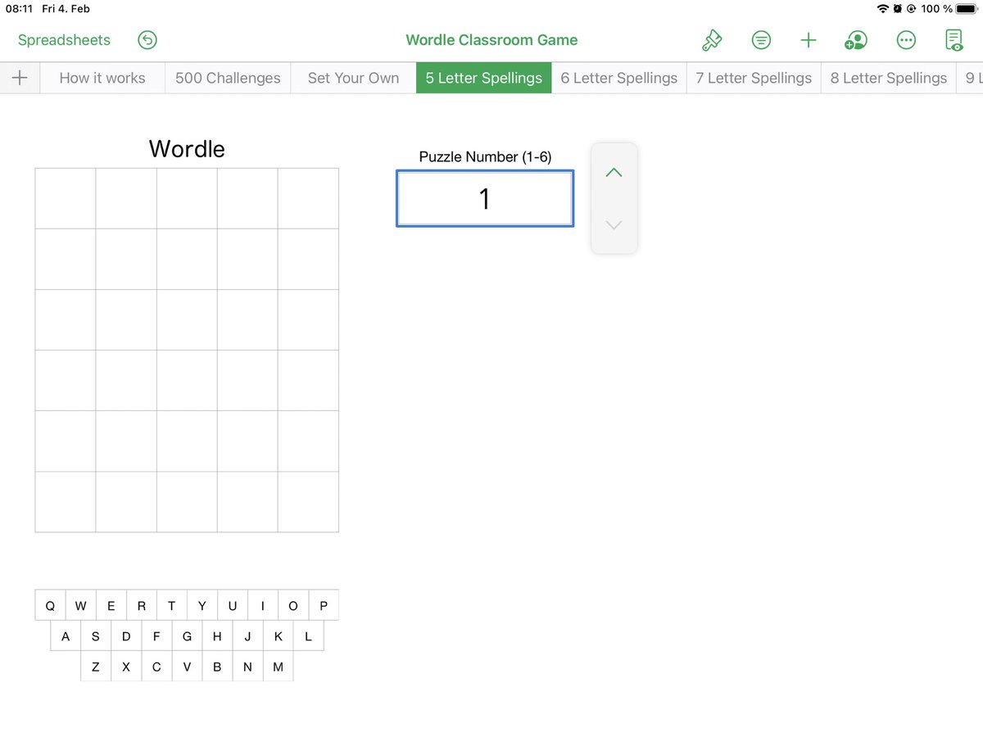
Task: Tap the M key cell
Action: (278, 667)
